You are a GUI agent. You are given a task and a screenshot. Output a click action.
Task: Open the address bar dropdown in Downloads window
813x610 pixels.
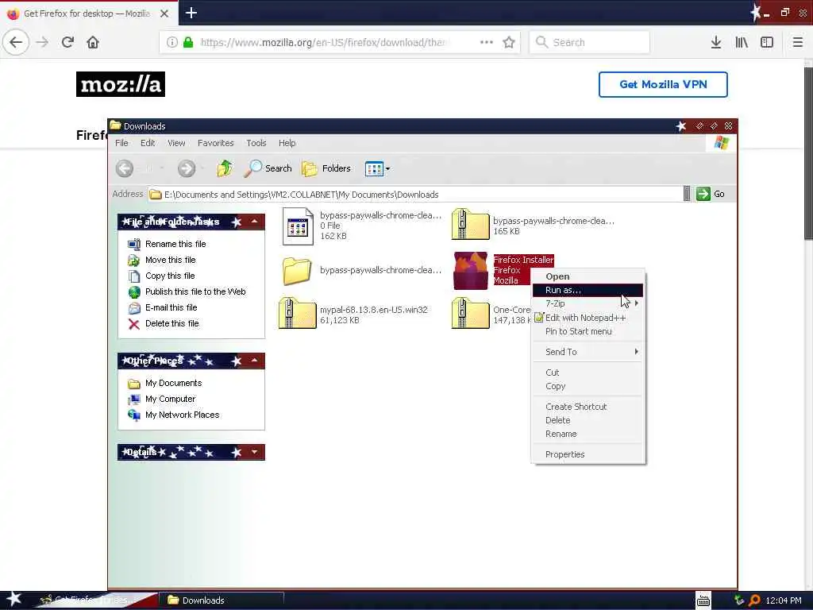(687, 194)
